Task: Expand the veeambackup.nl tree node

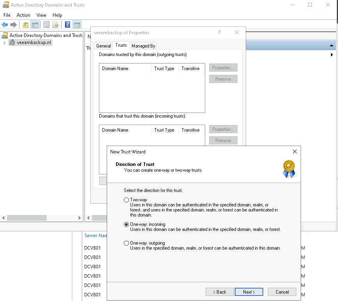Action: (x=5, y=43)
